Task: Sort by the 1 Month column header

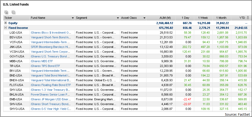Action: coord(222,18)
